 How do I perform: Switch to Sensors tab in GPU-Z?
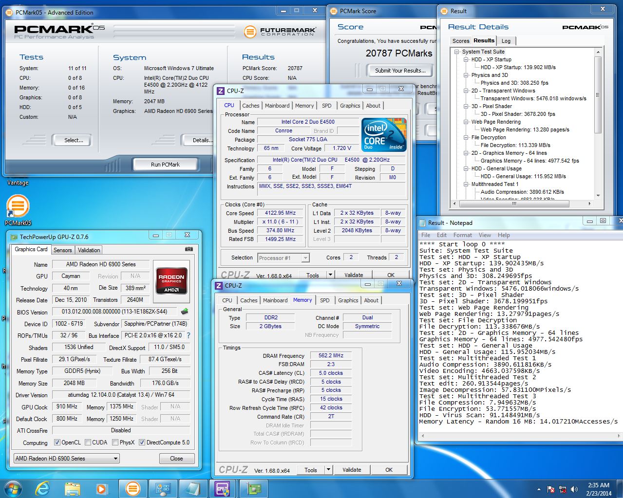[x=63, y=250]
